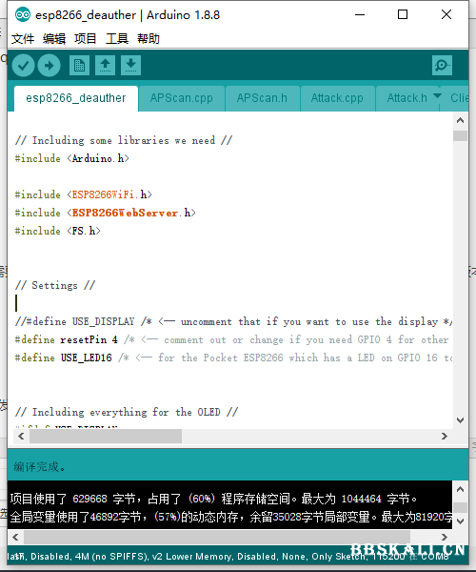This screenshot has width=476, height=572.
Task: Click the board info status bar text
Action: [x=228, y=557]
